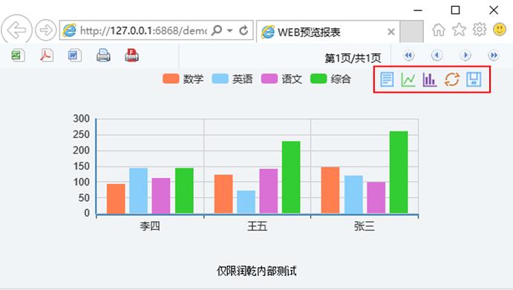Toggle the 综合 green legend swatch
Viewport: 513px width, 290px height.
click(x=318, y=79)
